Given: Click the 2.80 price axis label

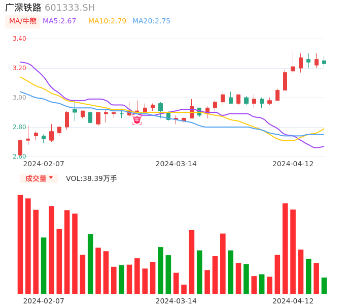Looking at the screenshot, I should coord(19,127).
